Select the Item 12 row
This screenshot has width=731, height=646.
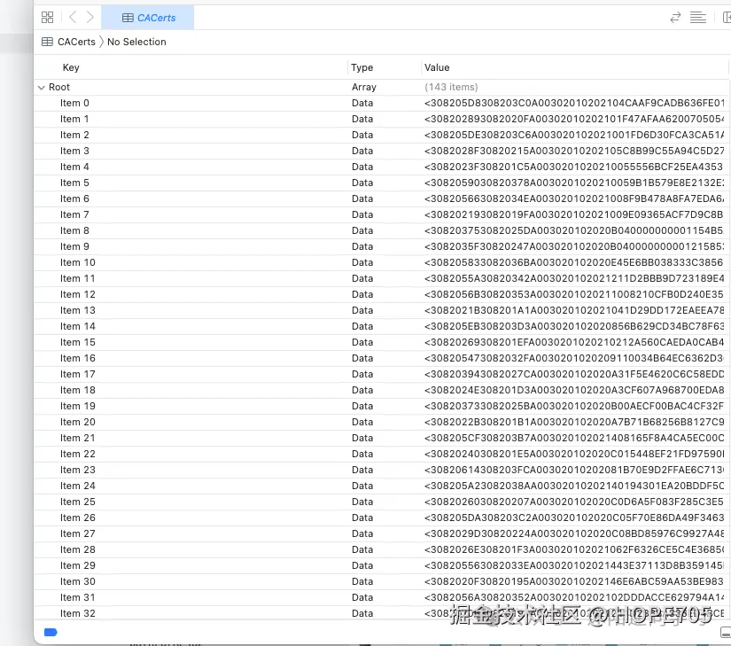[x=381, y=294]
